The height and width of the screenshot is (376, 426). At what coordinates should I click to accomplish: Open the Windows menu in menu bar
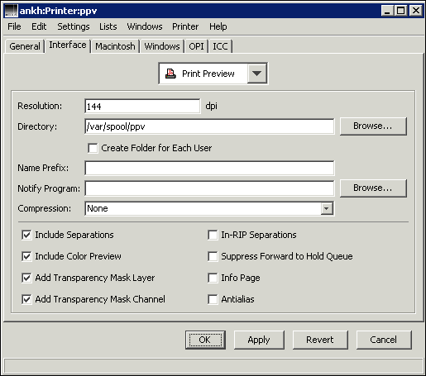tap(145, 26)
